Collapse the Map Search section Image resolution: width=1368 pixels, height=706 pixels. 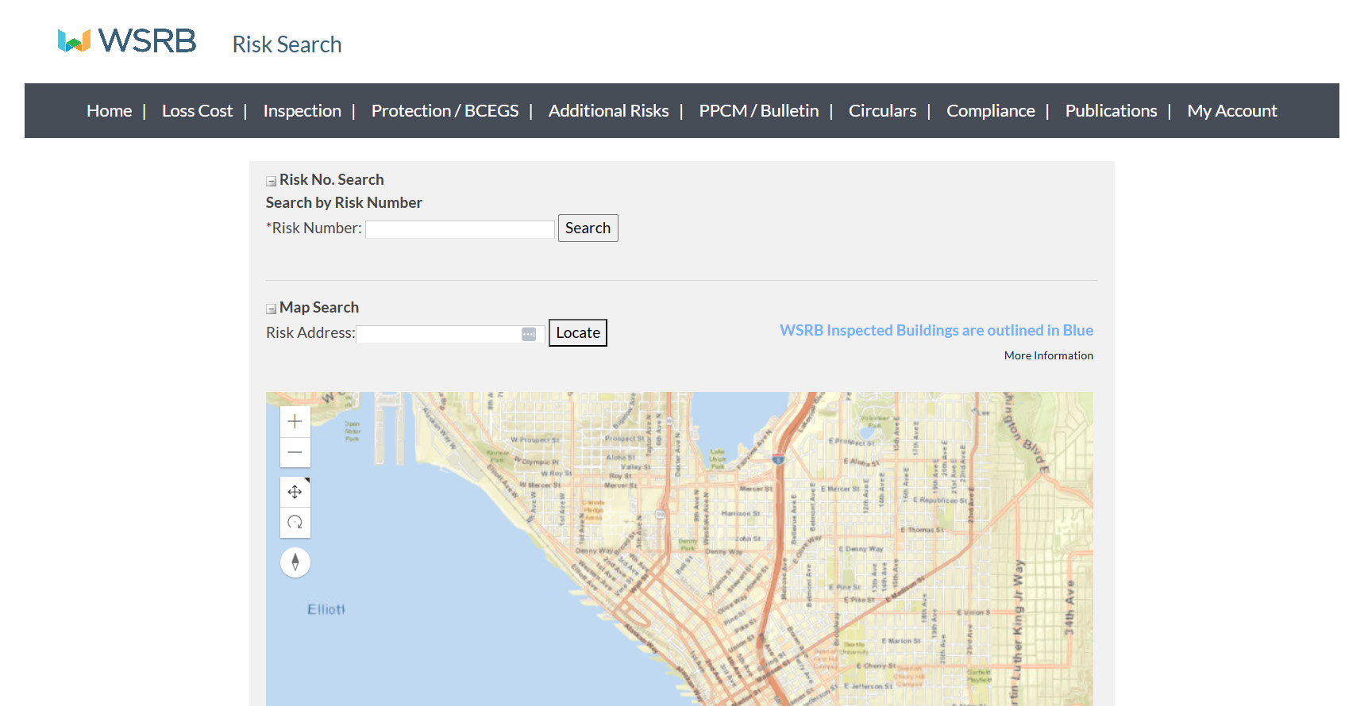(271, 309)
